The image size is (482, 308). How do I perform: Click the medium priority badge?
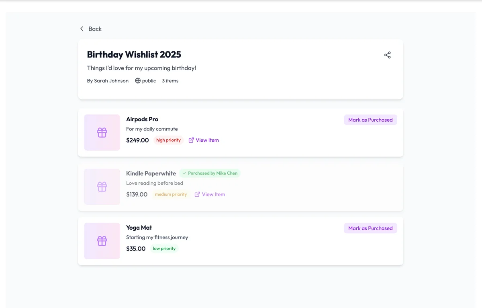click(171, 194)
